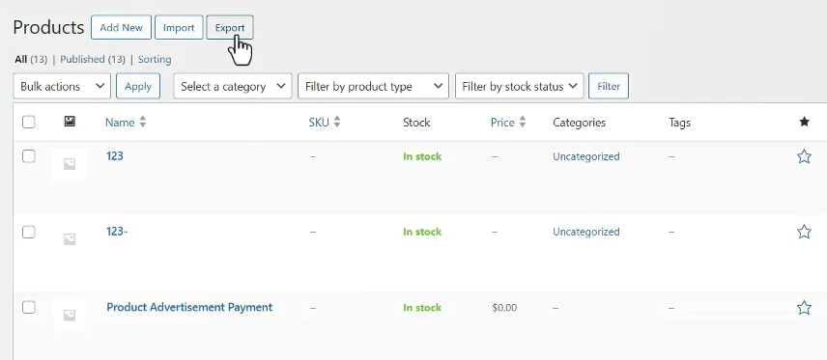Open the Uncategorized category of product 123-
Screen dimensions: 827x360
(x=586, y=232)
